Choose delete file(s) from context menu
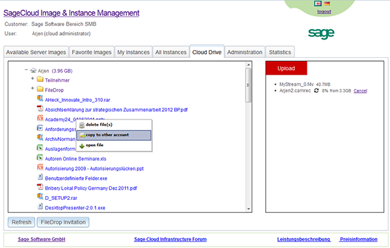 point(114,125)
